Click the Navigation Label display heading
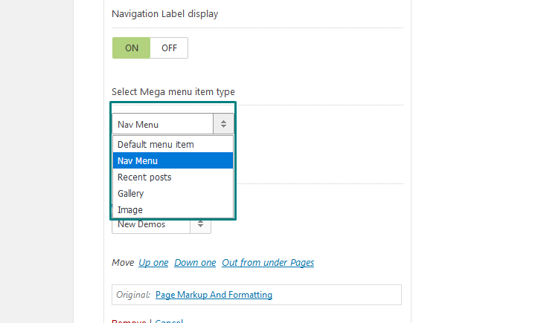535x323 pixels. [x=164, y=14]
